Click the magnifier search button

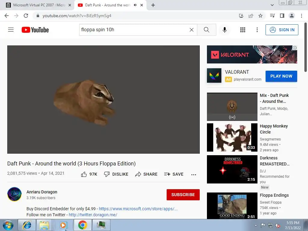pos(206,30)
